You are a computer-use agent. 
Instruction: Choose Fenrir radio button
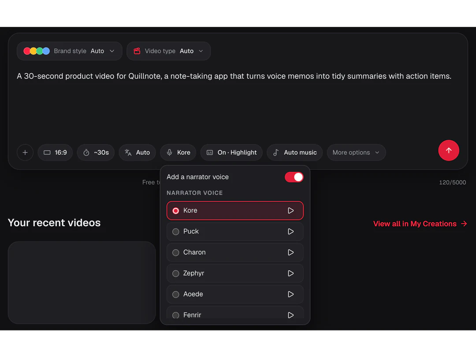176,315
